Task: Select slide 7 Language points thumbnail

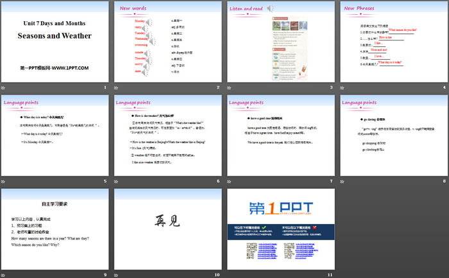Action: (x=281, y=135)
